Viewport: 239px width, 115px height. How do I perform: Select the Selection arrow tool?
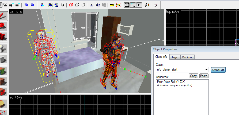point(4,16)
